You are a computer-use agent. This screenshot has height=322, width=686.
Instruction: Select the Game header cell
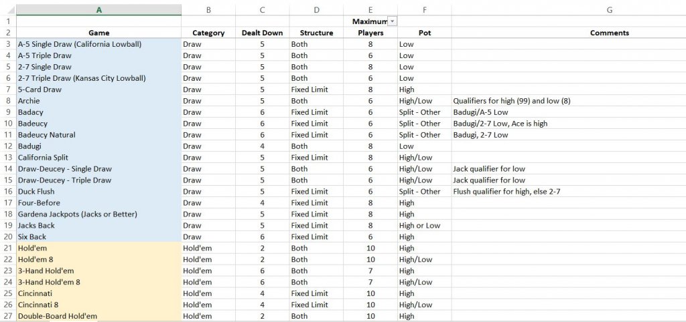(98, 33)
